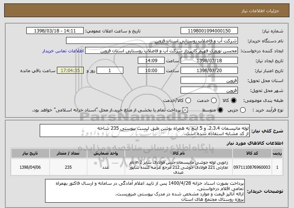This screenshot has height=208, width=294.
Task: Select the کالا/خدمت radio button
Action: (x=188, y=100)
